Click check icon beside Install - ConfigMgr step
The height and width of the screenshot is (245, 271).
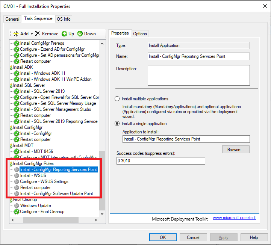pyautogui.click(x=17, y=133)
